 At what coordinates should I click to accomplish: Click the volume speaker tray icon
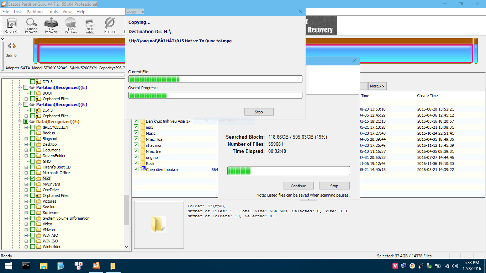pos(456,266)
